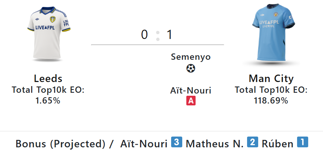Select Matheus N. in the bonus row
The image size is (323, 154).
215,143
